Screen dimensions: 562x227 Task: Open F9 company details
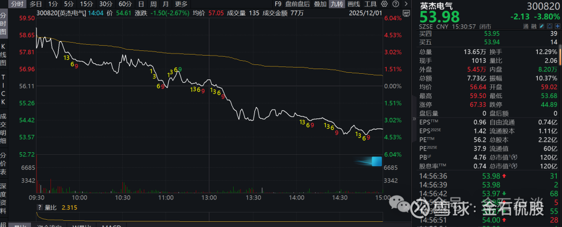pyautogui.click(x=278, y=4)
